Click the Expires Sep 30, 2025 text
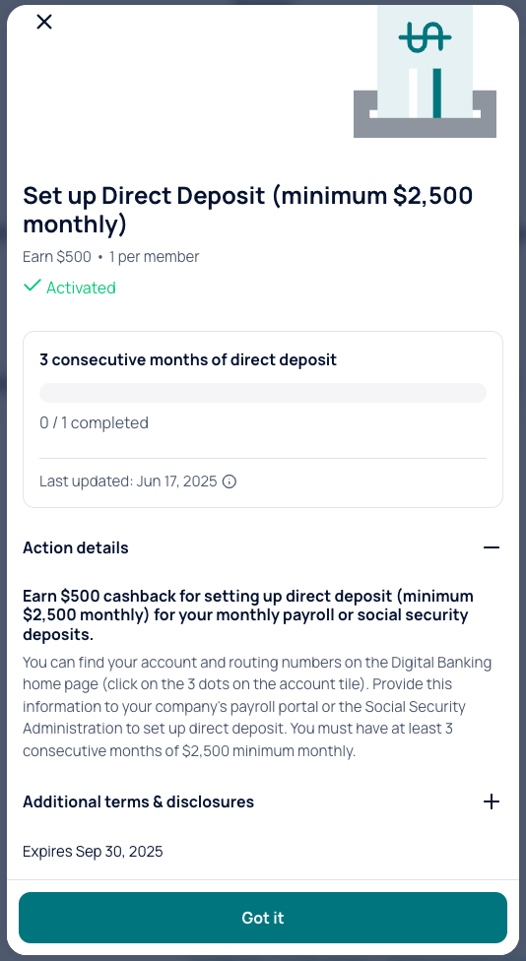 click(93, 852)
